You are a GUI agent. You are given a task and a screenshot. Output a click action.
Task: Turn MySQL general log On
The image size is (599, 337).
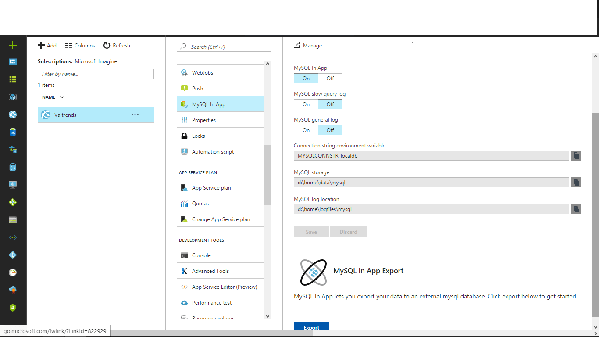tap(306, 130)
